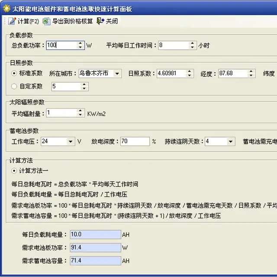Viewport: 277px width, 277px height.
Task: Increase 自定系数 value with up arrow
Action: coord(84,84)
